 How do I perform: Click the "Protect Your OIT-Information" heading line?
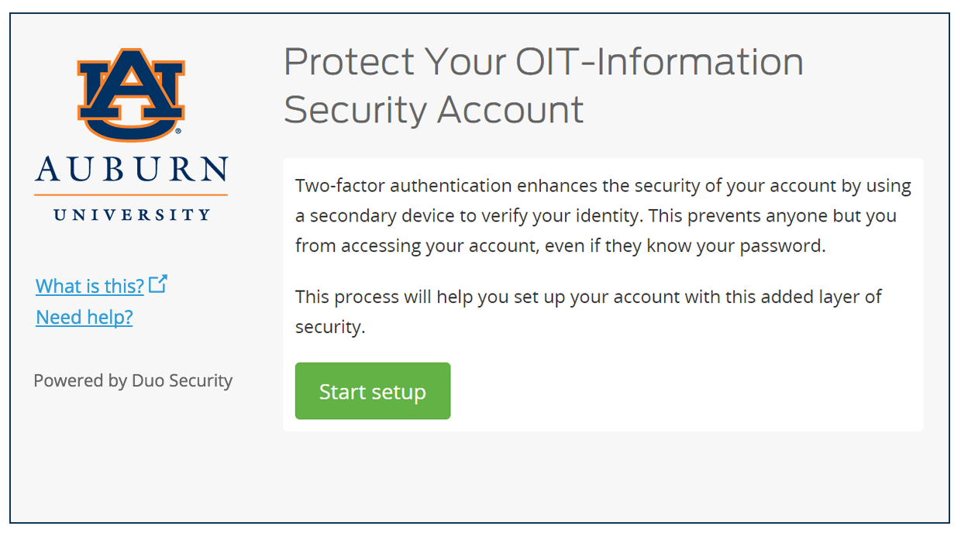click(x=543, y=62)
